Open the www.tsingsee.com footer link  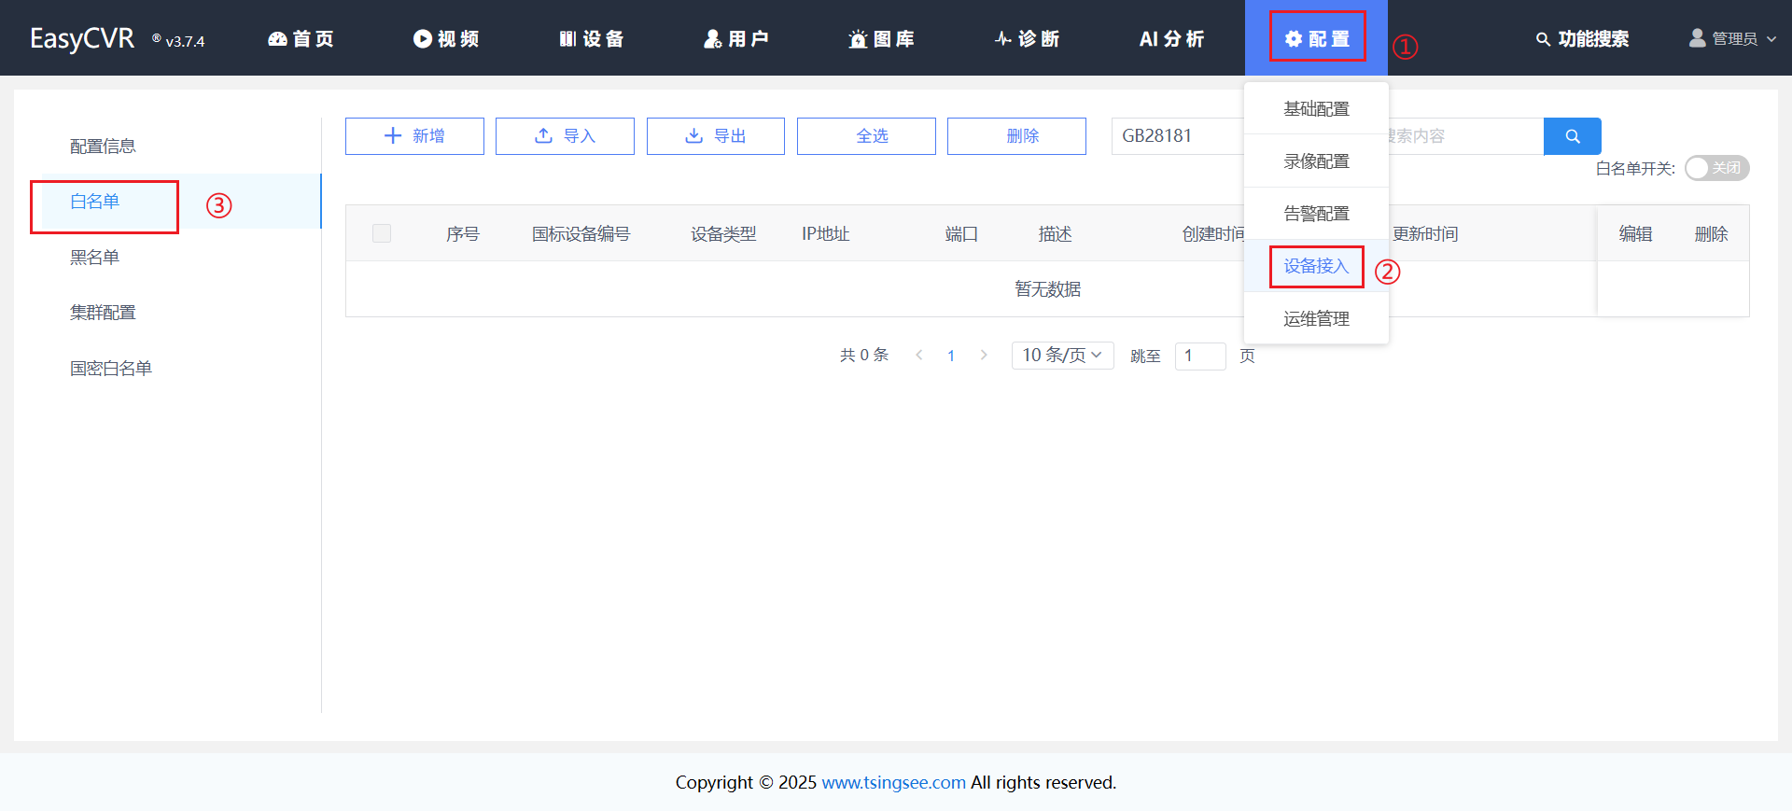click(x=893, y=782)
